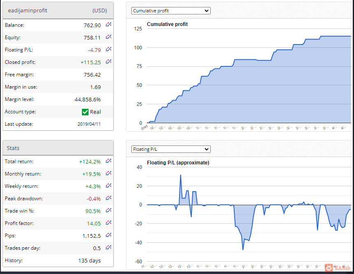Image resolution: width=354 pixels, height=274 pixels.
Task: Open the chart icon beside Monthly return
Action: tap(109, 173)
